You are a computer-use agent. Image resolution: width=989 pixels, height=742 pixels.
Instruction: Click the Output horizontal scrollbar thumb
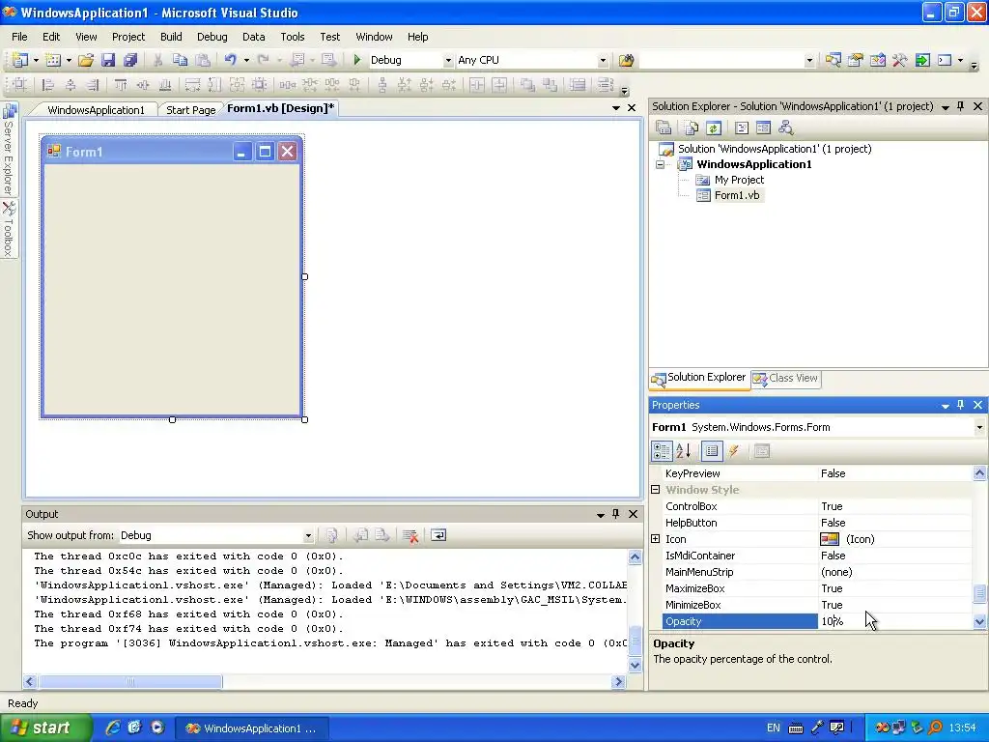[130, 681]
